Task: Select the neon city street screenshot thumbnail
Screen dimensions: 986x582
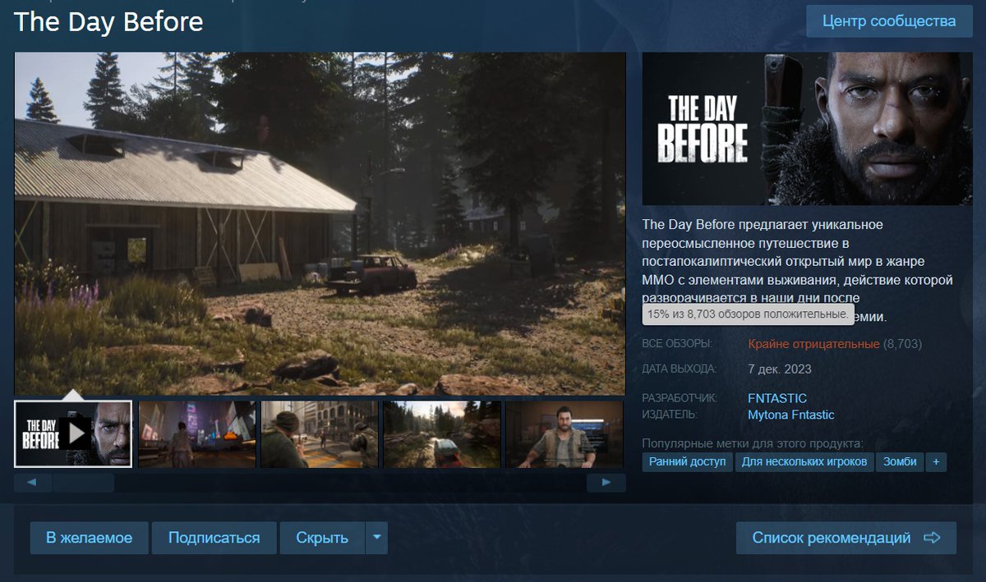Action: click(x=196, y=433)
